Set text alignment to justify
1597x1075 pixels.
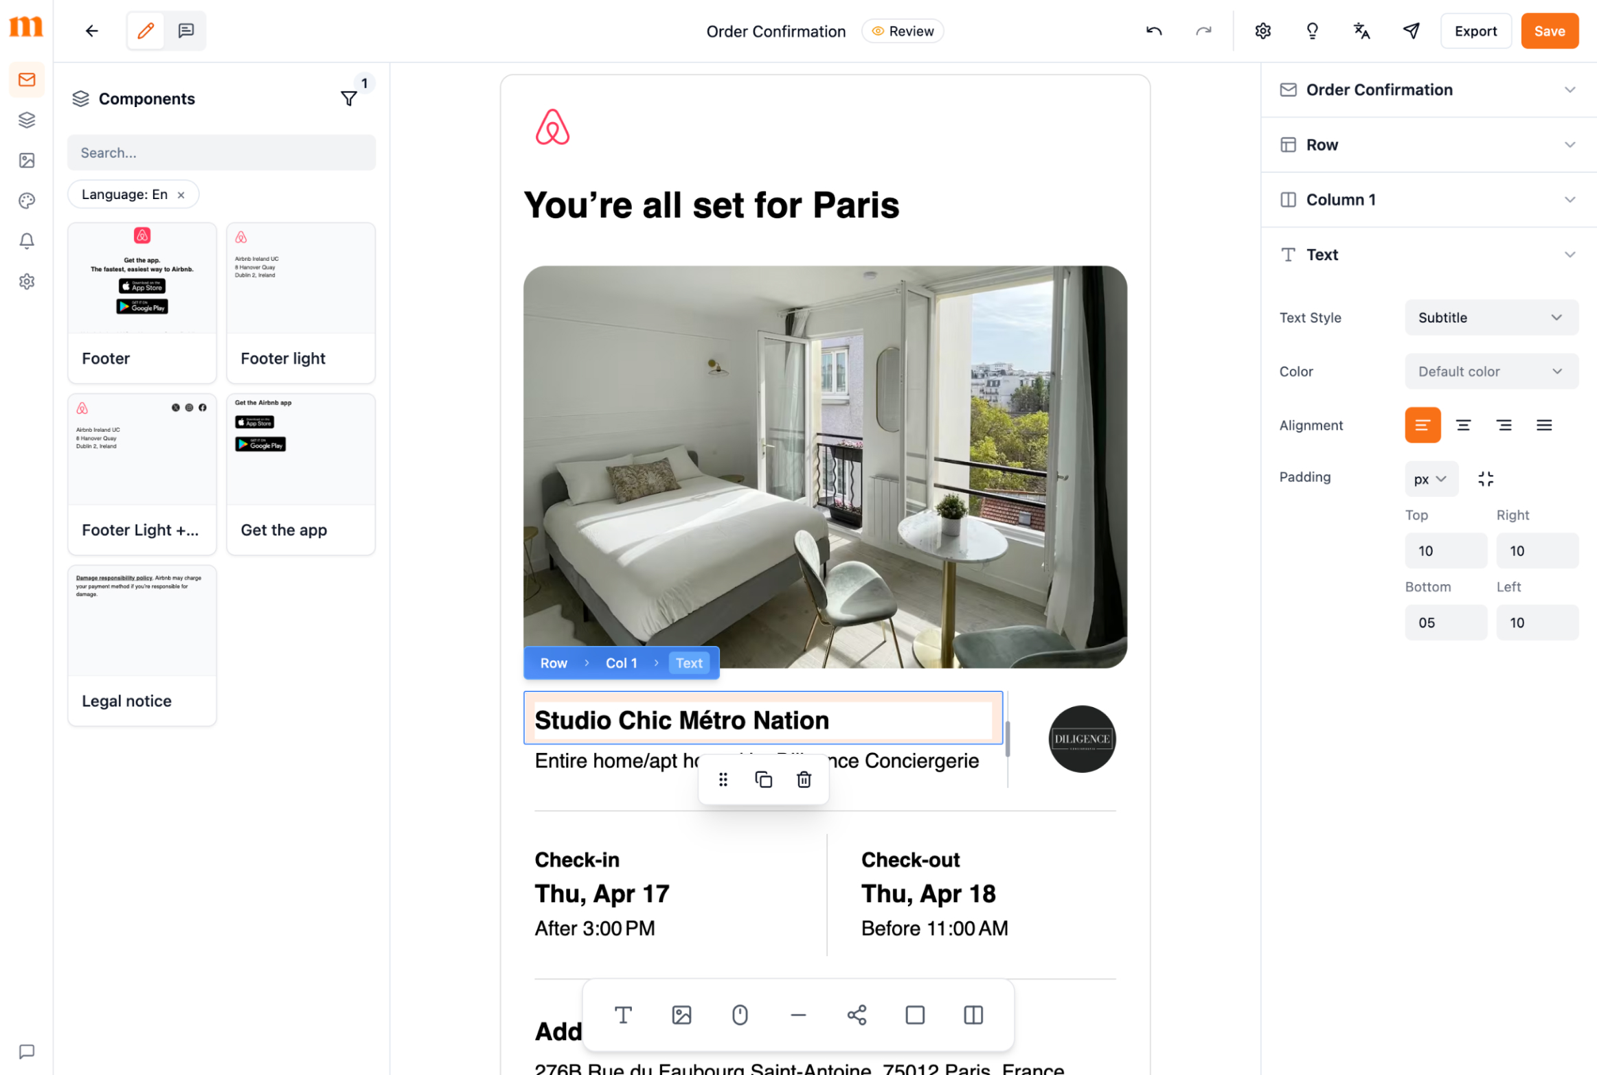[1543, 426]
